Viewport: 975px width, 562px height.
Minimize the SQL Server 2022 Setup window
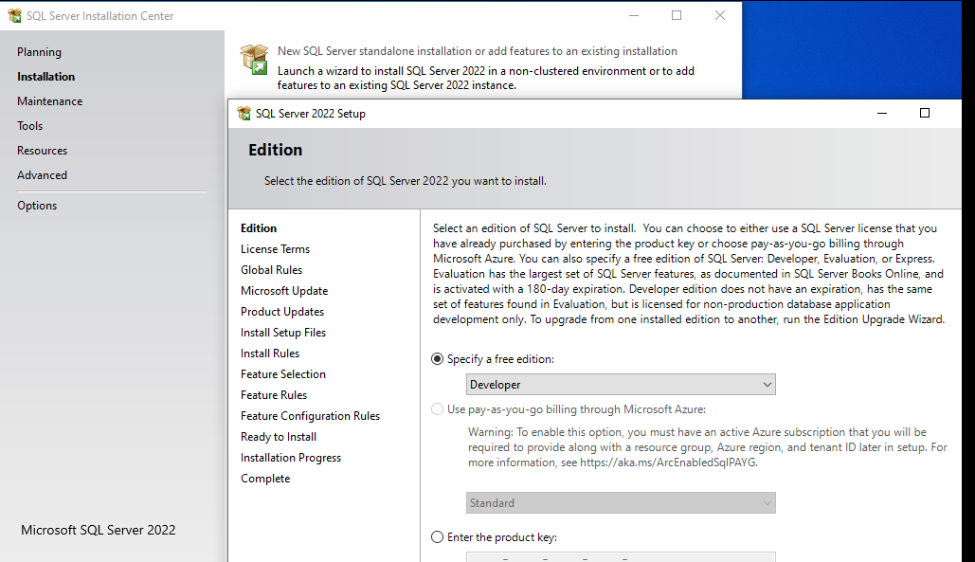tap(882, 113)
